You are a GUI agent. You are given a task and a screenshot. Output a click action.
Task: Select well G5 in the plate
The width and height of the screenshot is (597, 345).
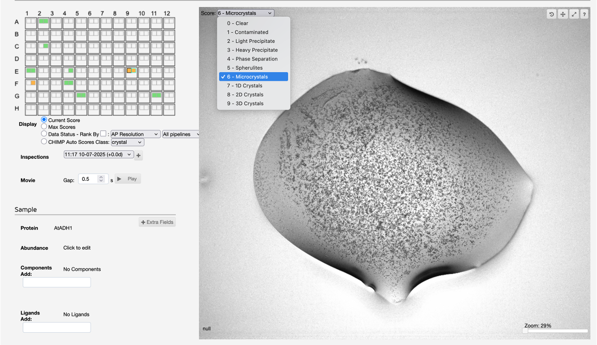pos(81,96)
